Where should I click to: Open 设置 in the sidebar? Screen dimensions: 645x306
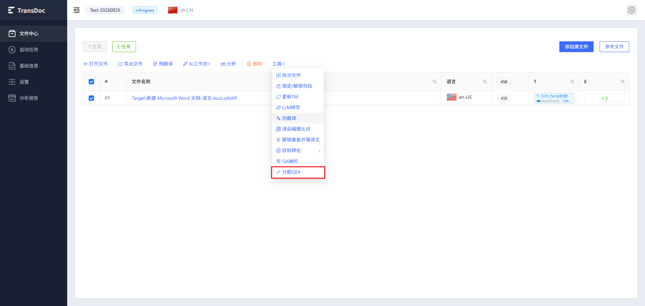pyautogui.click(x=34, y=82)
